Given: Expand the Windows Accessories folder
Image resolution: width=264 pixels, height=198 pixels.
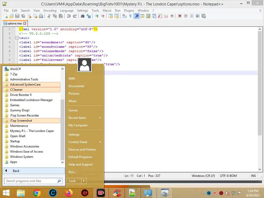Looking at the screenshot, I should coord(32,146).
